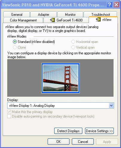Click the Detect Displays button
Viewport: 121px width, 148px height.
pyautogui.click(x=68, y=131)
